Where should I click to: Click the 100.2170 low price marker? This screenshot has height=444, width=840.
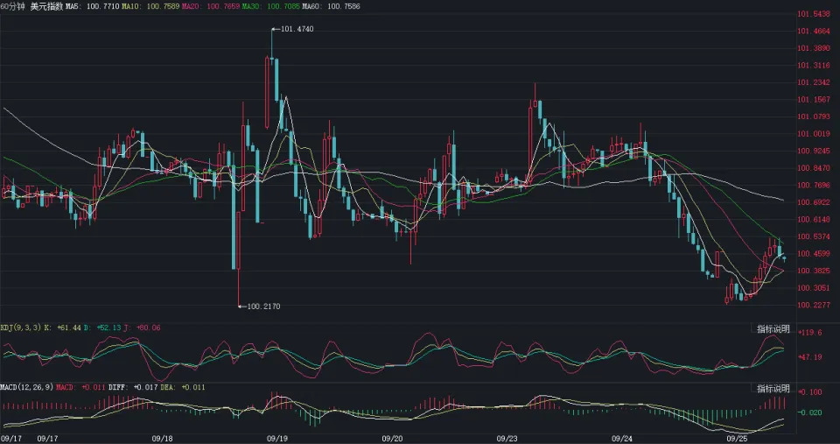pyautogui.click(x=263, y=307)
